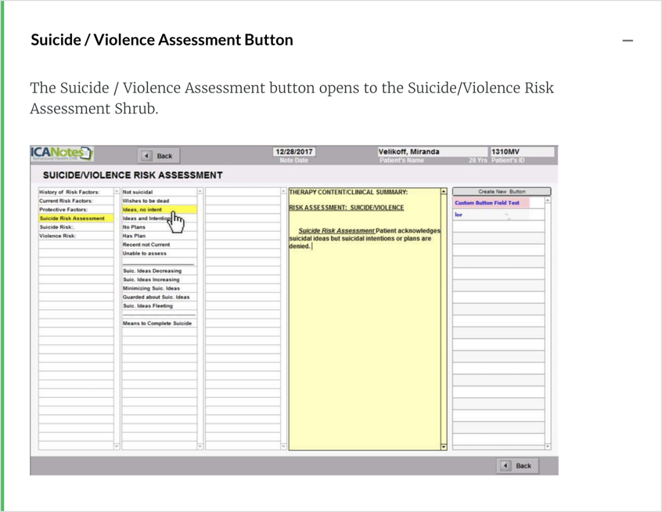
Task: Select highlighted Suicide Risk Assessment item
Action: (x=73, y=218)
